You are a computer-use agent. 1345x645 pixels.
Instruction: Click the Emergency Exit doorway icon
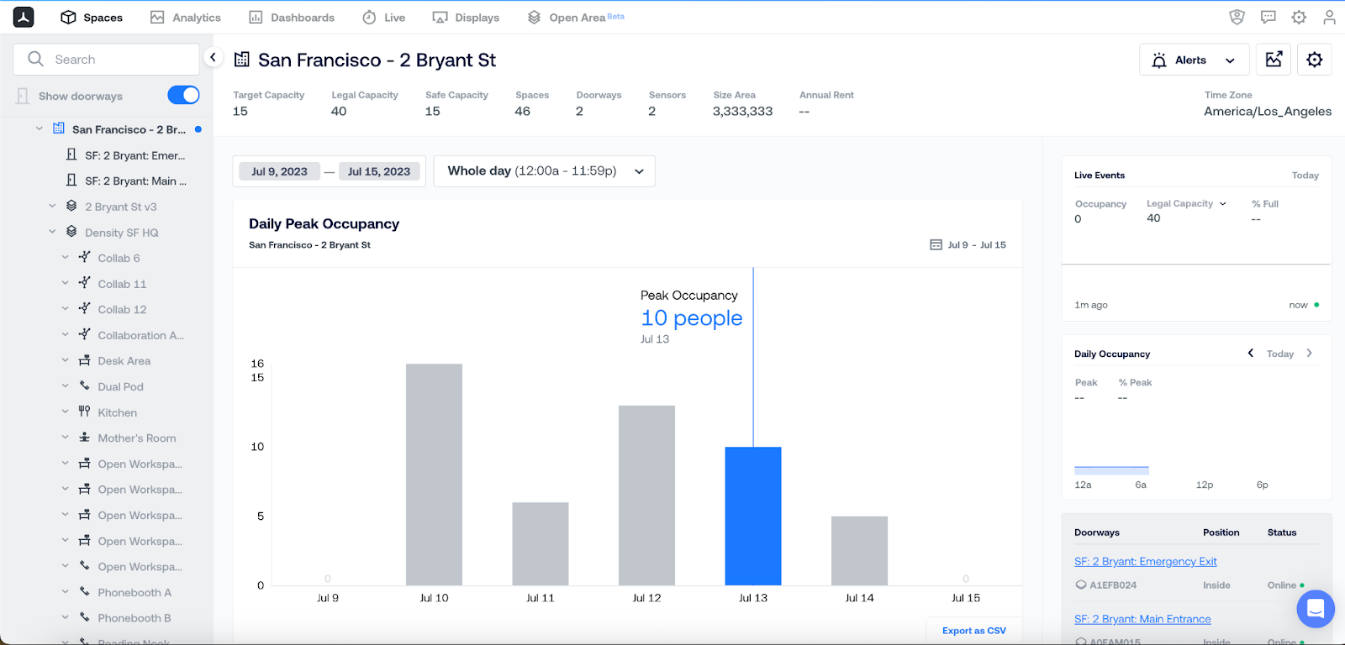coord(71,155)
